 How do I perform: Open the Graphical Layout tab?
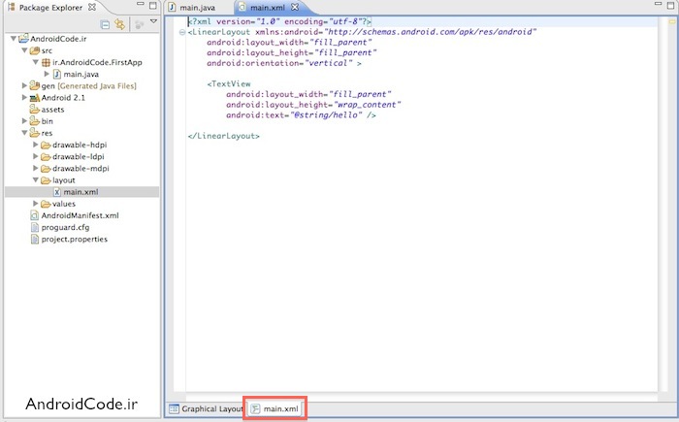pyautogui.click(x=206, y=409)
